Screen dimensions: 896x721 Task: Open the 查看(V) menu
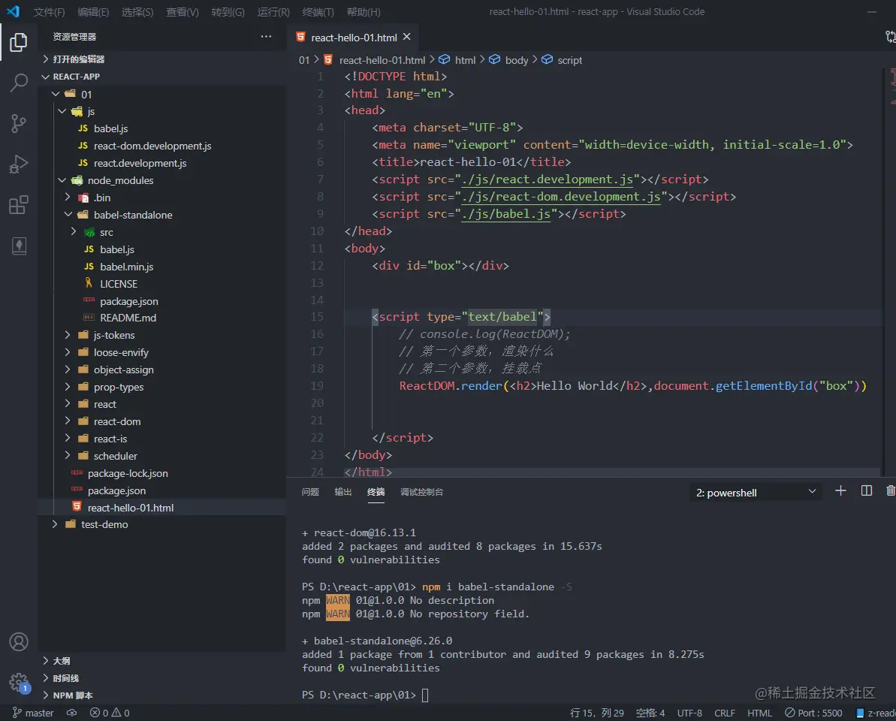183,12
